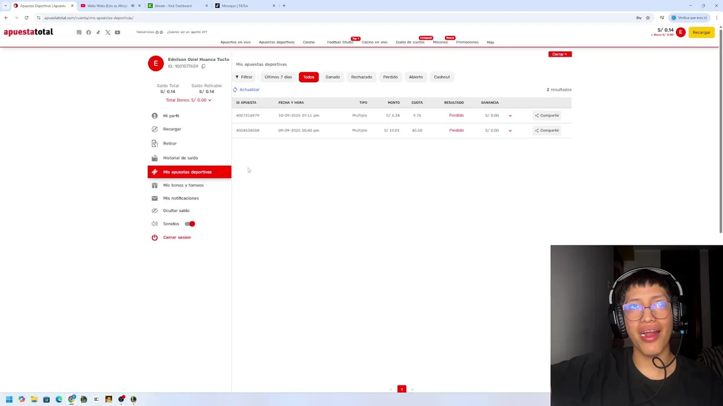723x406 pixels.
Task: Click the Actualizar refresh icon
Action: pyautogui.click(x=235, y=90)
